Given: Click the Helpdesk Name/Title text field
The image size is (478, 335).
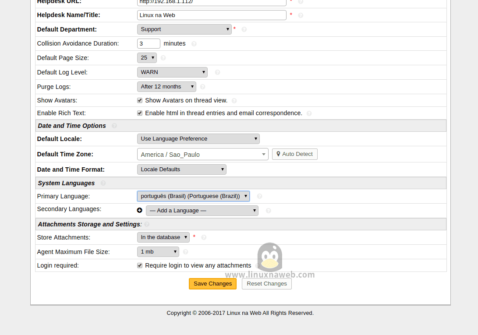Looking at the screenshot, I should point(212,15).
